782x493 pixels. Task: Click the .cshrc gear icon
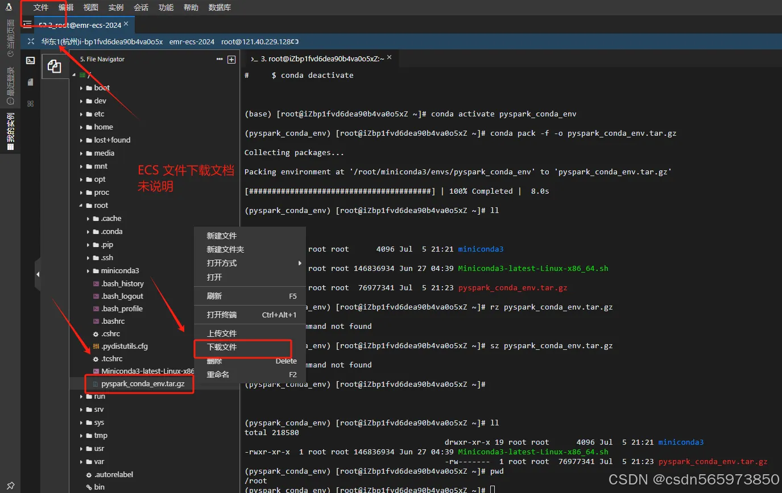click(x=96, y=334)
